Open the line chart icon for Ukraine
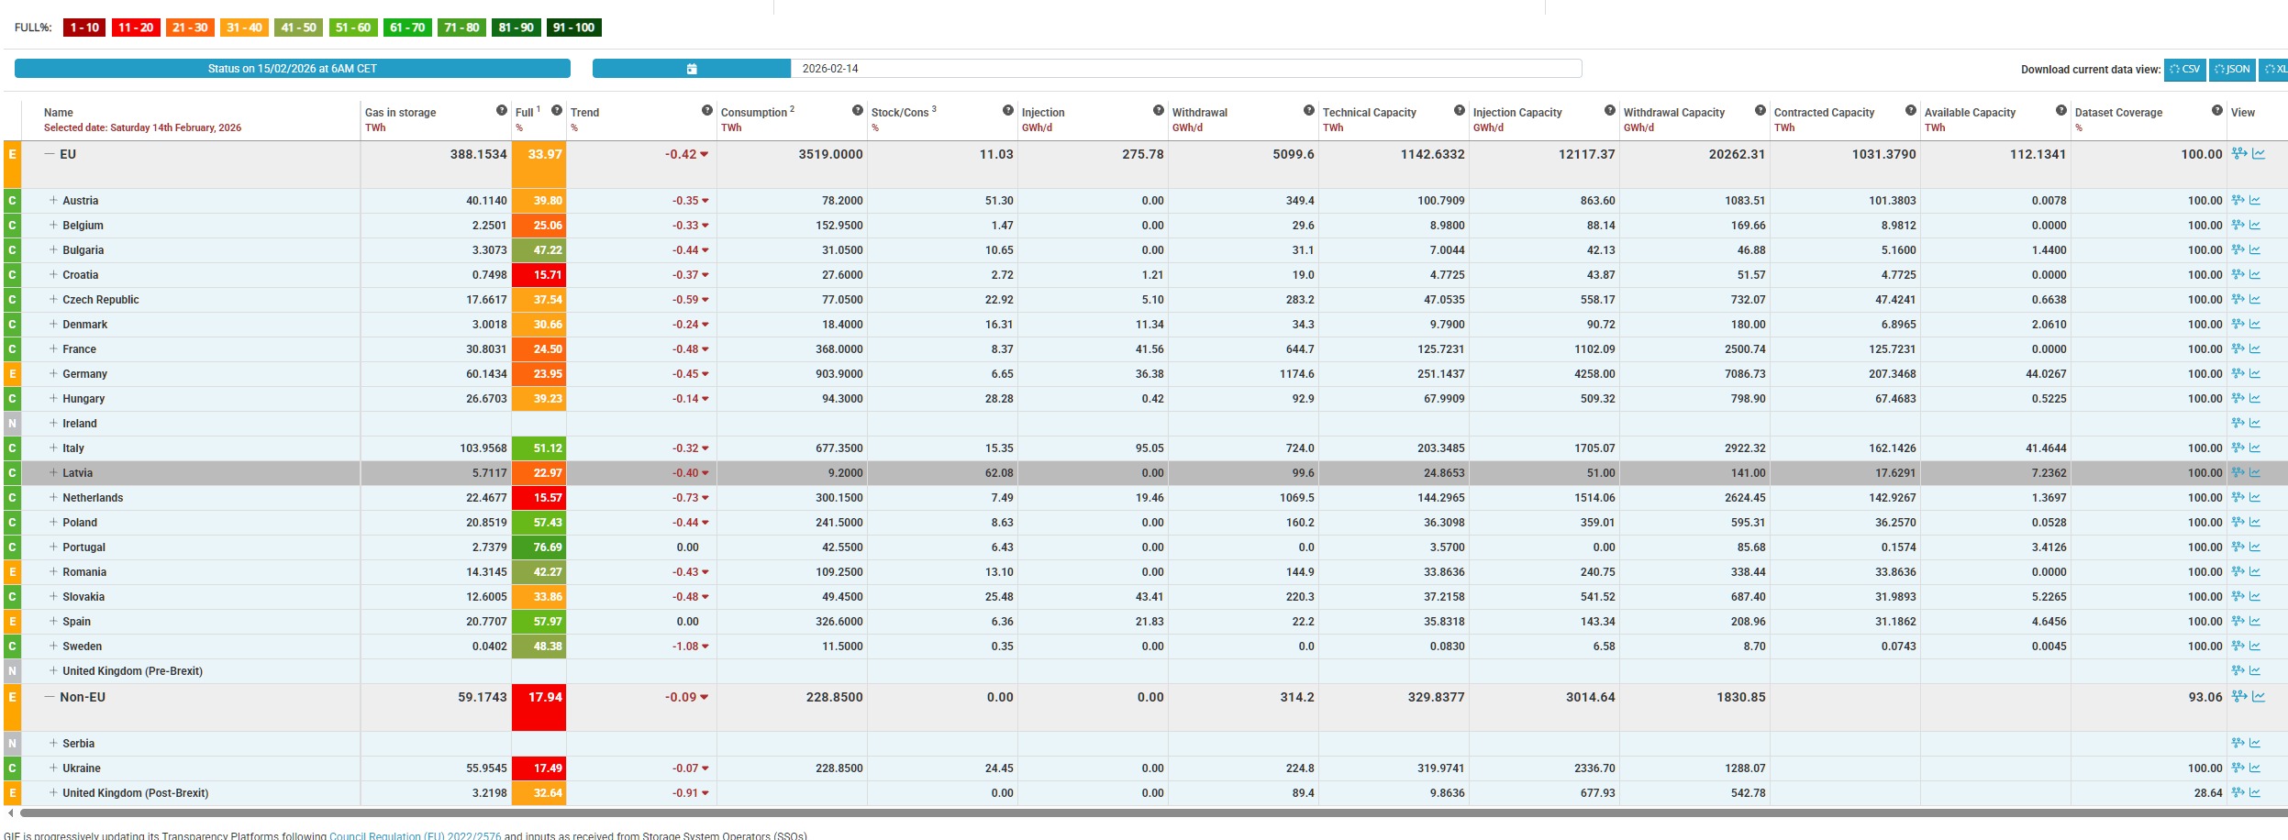This screenshot has height=840, width=2288. coord(2255,768)
